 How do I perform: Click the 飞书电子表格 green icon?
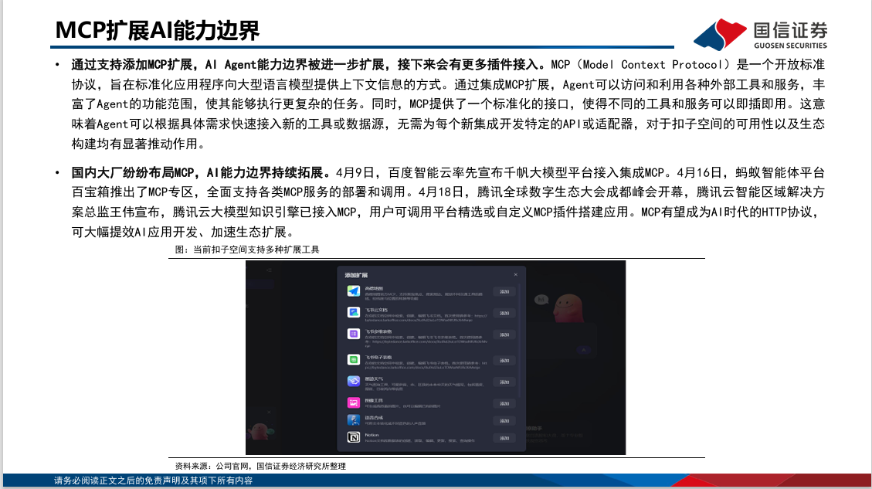click(x=354, y=360)
